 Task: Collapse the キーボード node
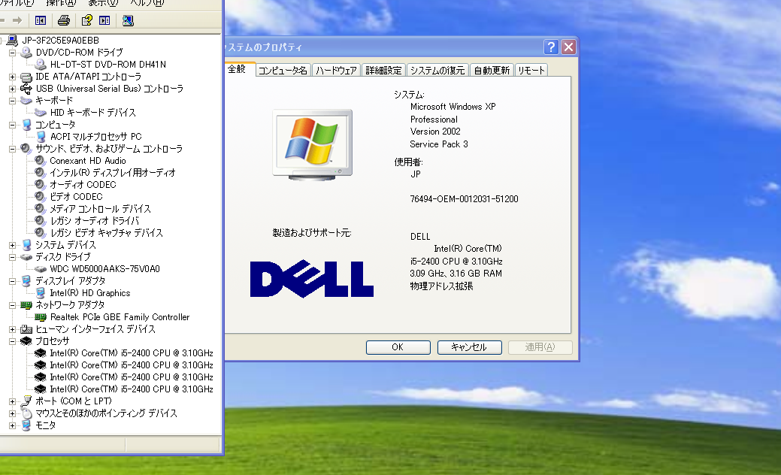click(x=12, y=101)
